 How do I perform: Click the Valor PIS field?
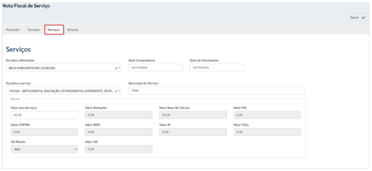pos(267,115)
